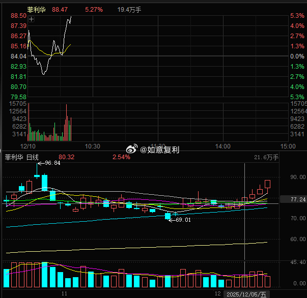Image resolution: width=307 pixels, height=298 pixels.
Task: Click the 菲利华 日线 daily chart title
Action: [x=21, y=157]
